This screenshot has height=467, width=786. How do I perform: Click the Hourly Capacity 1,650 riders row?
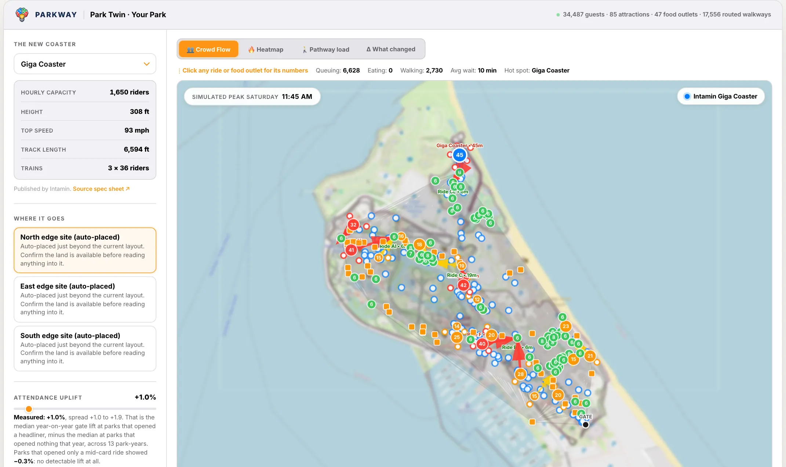pos(85,92)
